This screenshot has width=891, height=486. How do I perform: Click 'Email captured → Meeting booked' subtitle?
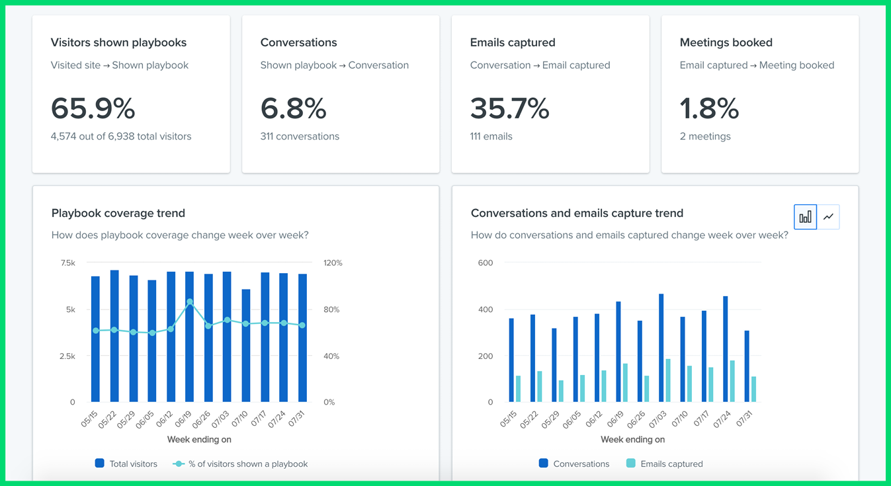click(757, 65)
